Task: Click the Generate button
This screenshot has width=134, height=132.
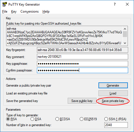Action: [x=113, y=85]
